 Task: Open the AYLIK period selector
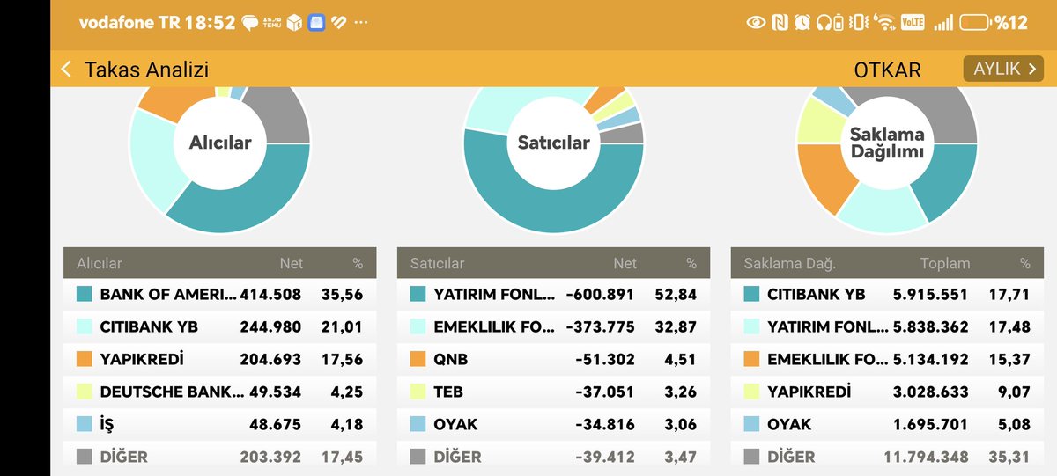point(1002,69)
